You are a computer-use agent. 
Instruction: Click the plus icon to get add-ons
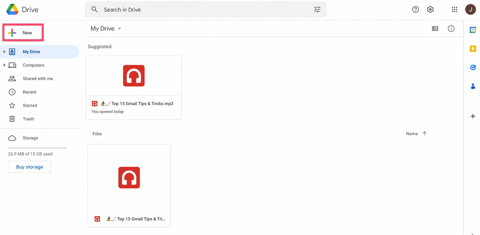(x=473, y=116)
